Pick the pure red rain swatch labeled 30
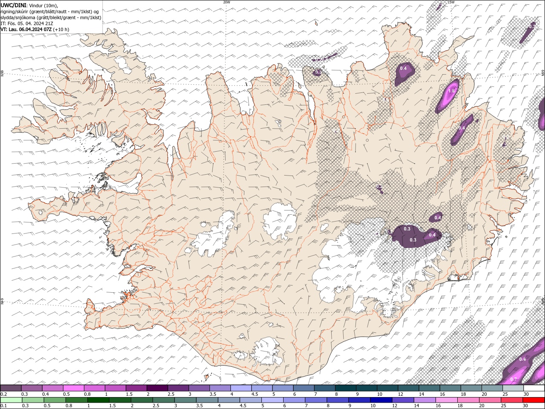Screen dimensions: 545x409 coord(533,400)
